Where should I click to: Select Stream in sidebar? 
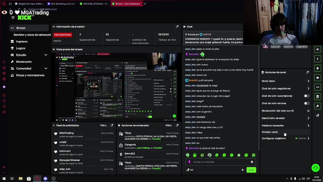[29, 28]
